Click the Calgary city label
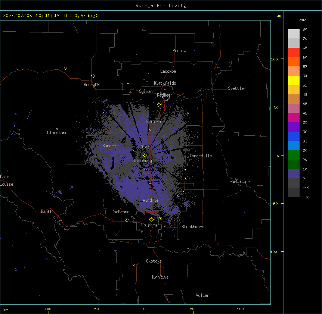This screenshot has height=314, width=322. [x=149, y=225]
